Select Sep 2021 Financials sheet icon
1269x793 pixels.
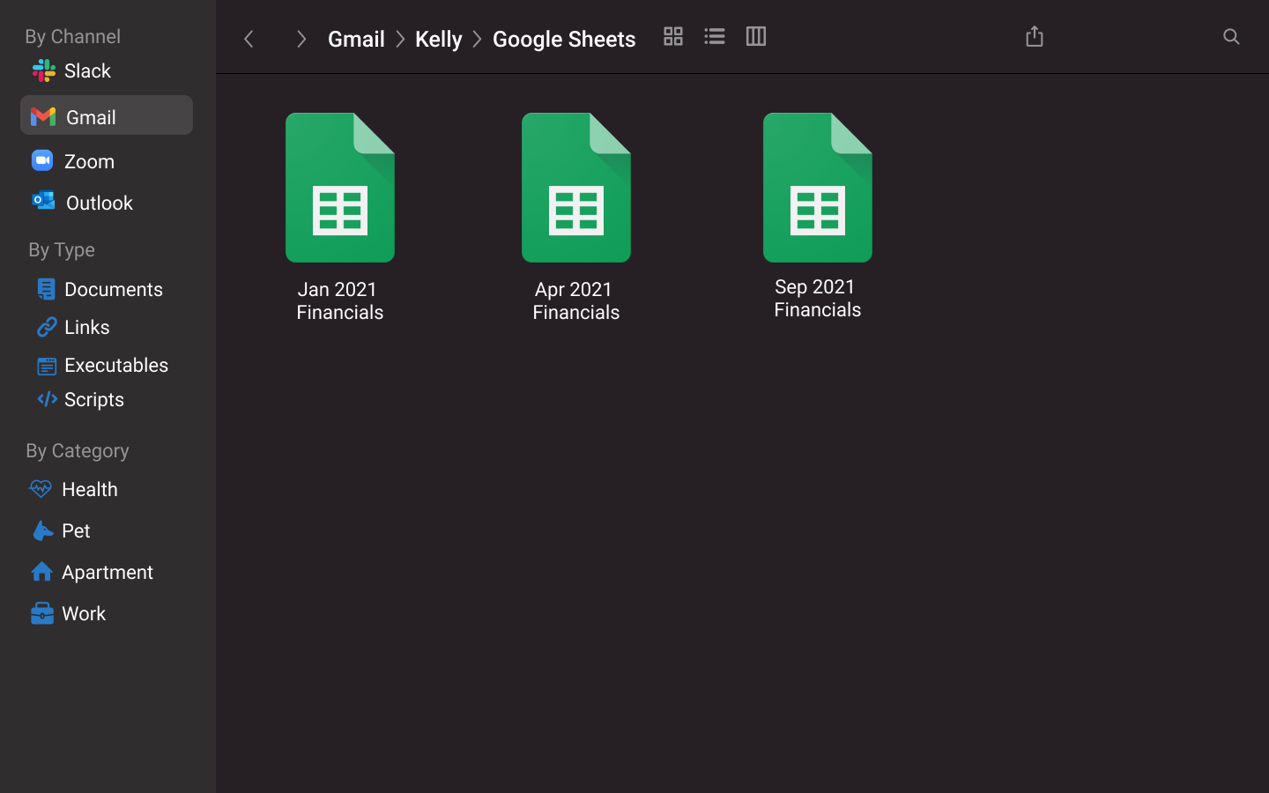[818, 188]
